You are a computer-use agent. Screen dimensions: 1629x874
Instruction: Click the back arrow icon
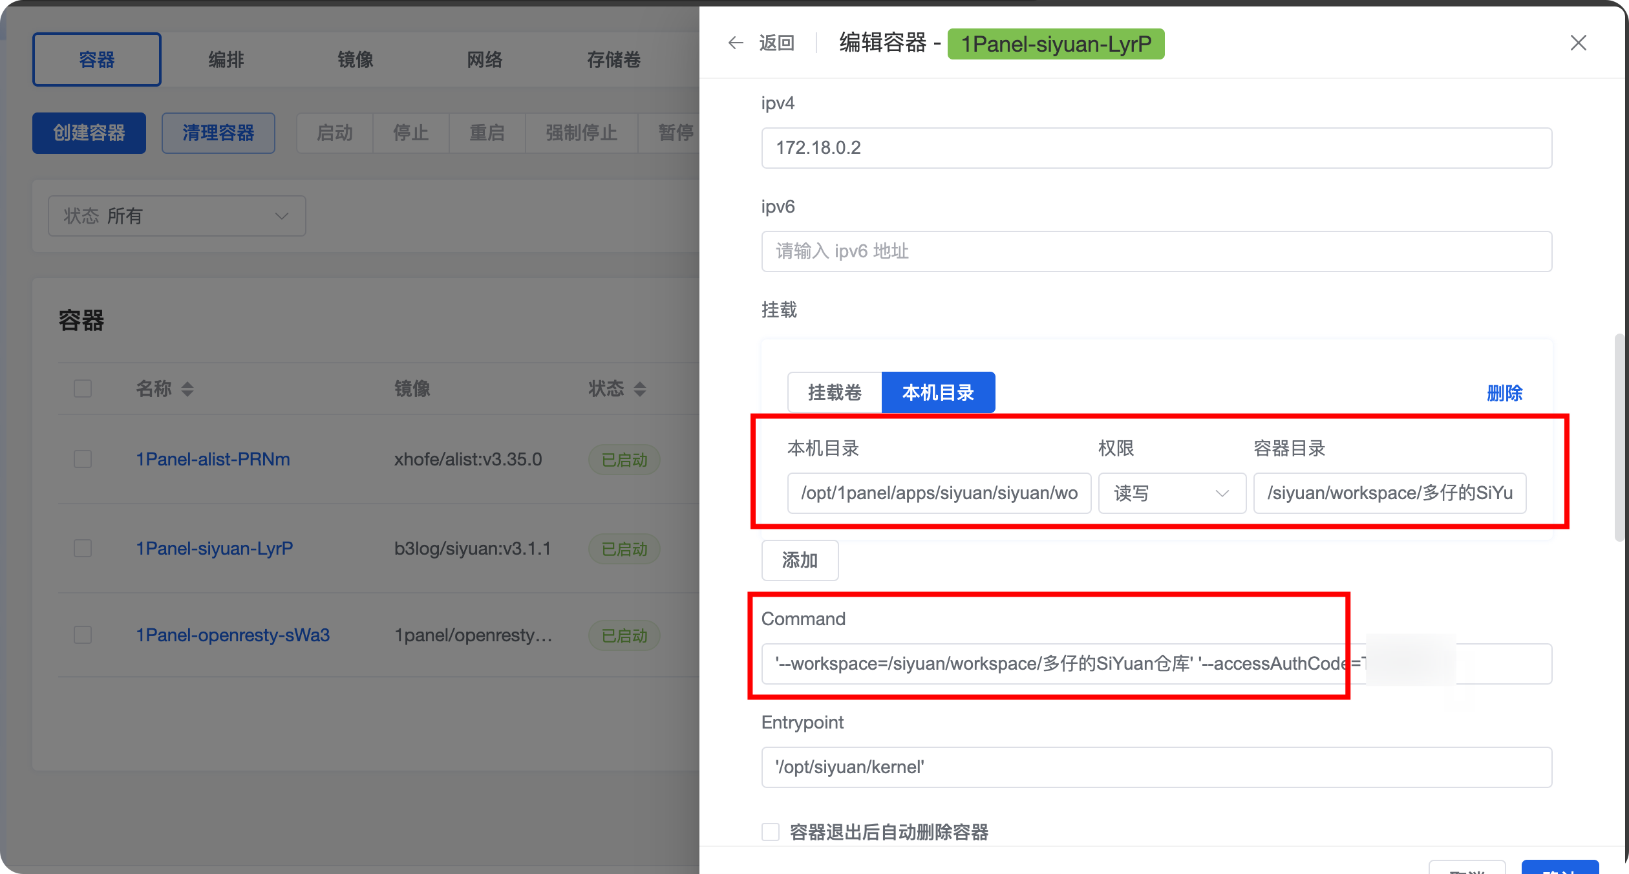click(736, 43)
